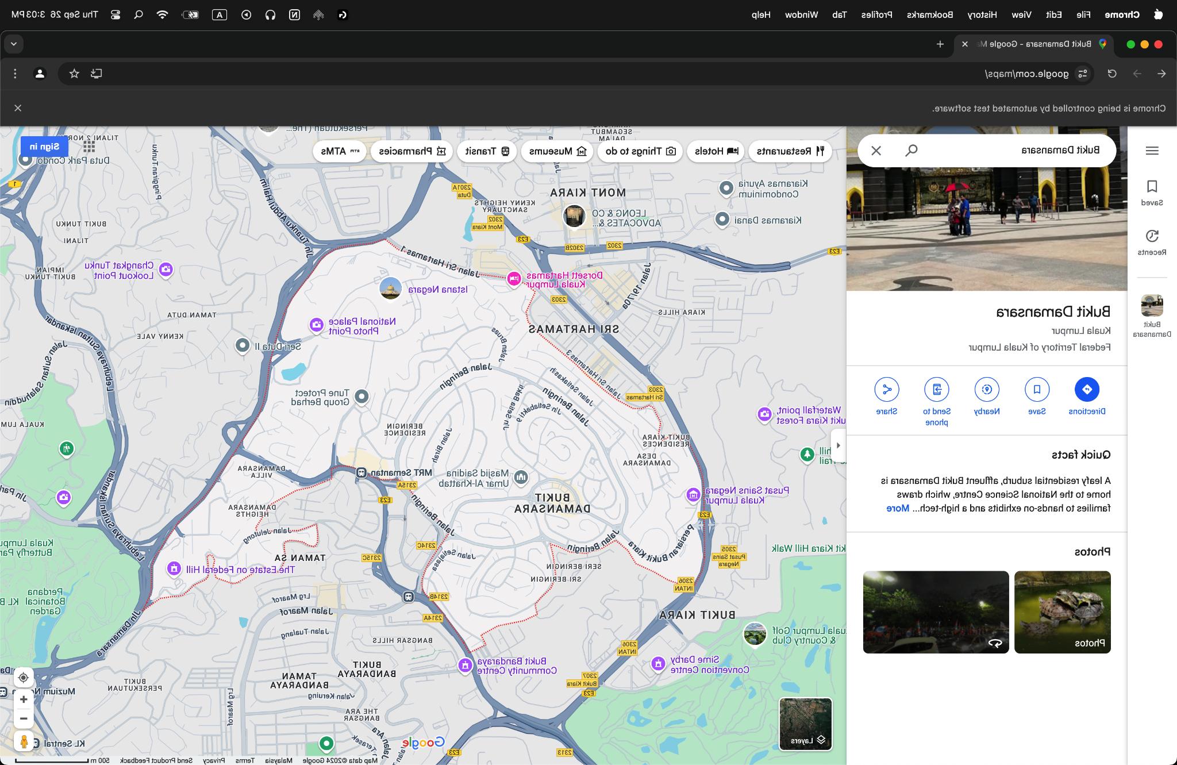Open the Recents sidebar item
1177x765 pixels.
(1152, 243)
